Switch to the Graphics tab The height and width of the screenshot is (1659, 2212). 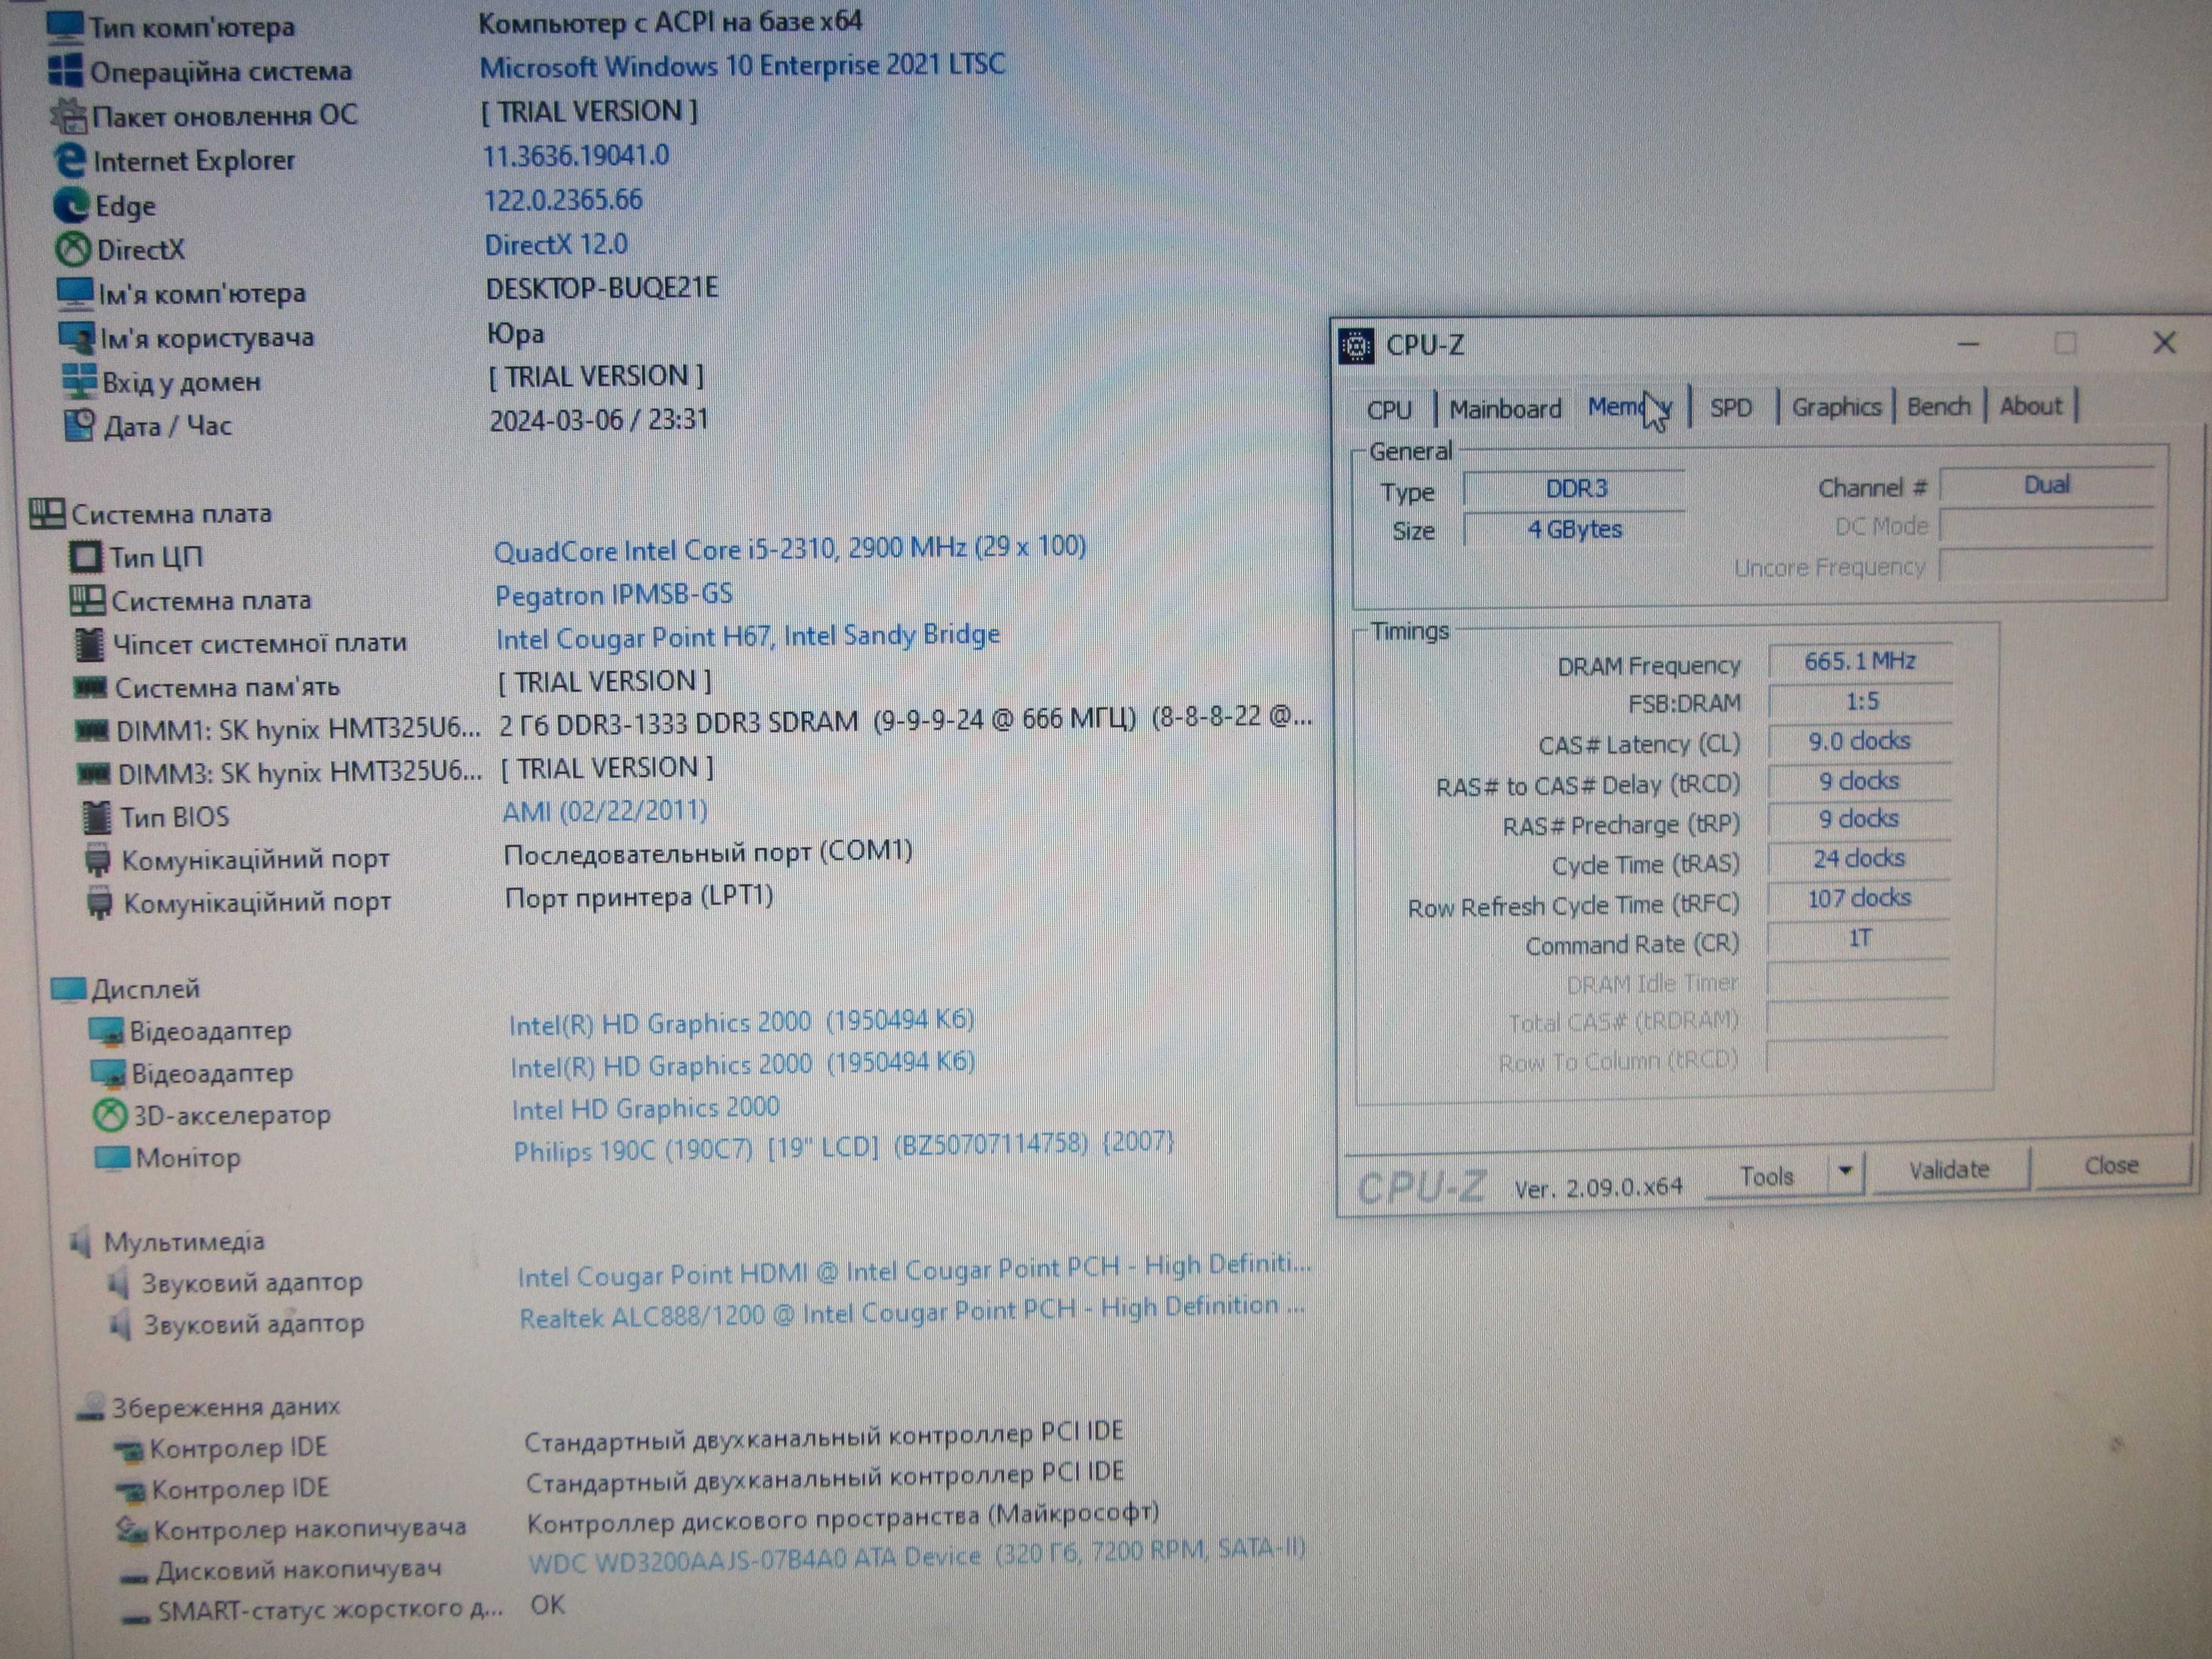[1836, 407]
